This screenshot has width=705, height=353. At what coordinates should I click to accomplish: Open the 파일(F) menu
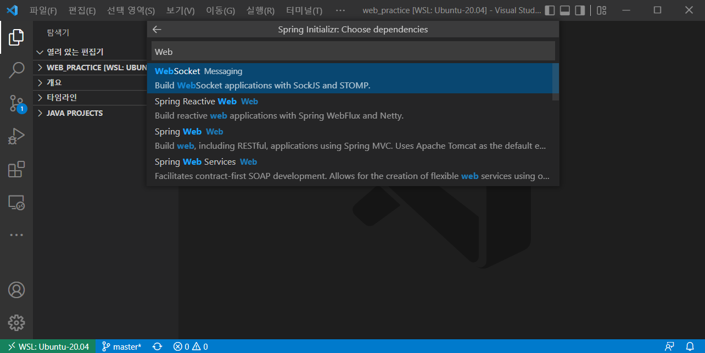pyautogui.click(x=43, y=10)
